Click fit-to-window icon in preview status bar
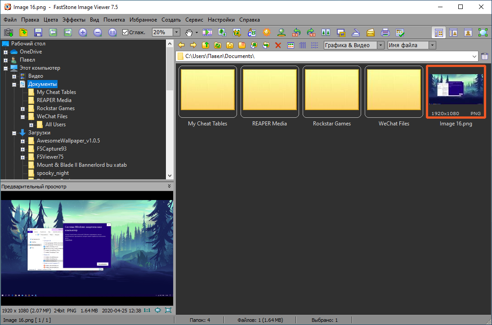The height and width of the screenshot is (325, 492). [158, 311]
